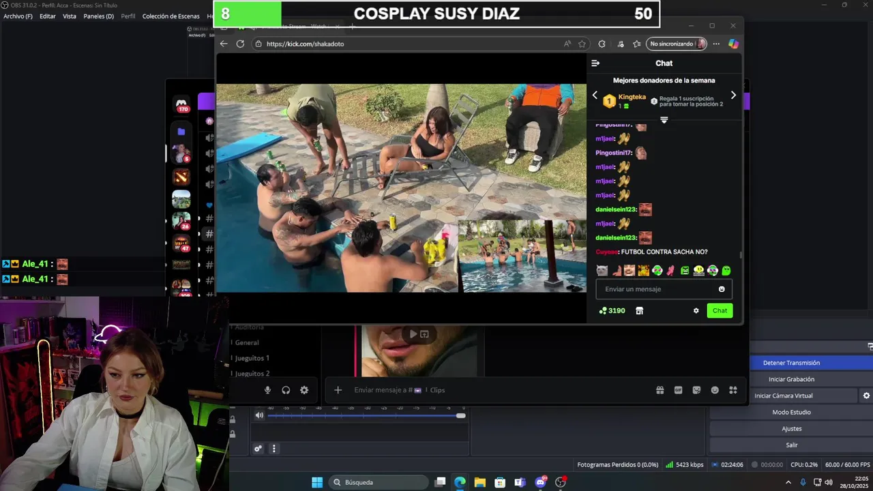This screenshot has height=491, width=873.
Task: Collapse weekly donors leaderboard handle
Action: pos(664,120)
